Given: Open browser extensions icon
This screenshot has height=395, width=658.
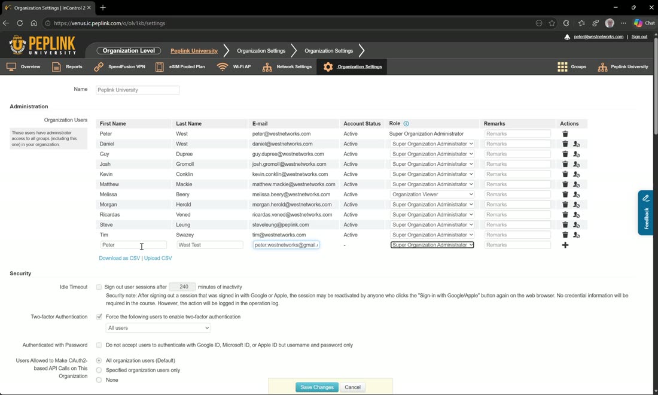Looking at the screenshot, I should point(566,23).
